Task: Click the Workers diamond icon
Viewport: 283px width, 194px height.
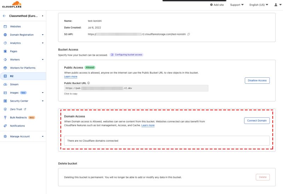Action: pyautogui.click(x=5, y=59)
